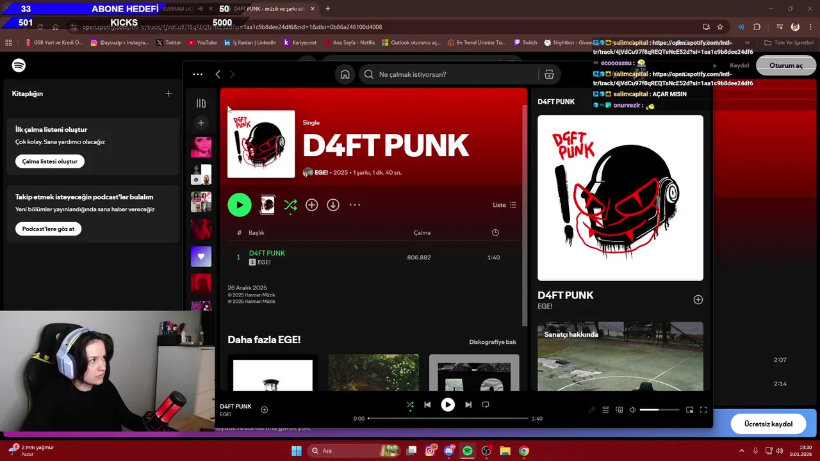Click plus icon beside D4FT PUNK in right panel

698,300
